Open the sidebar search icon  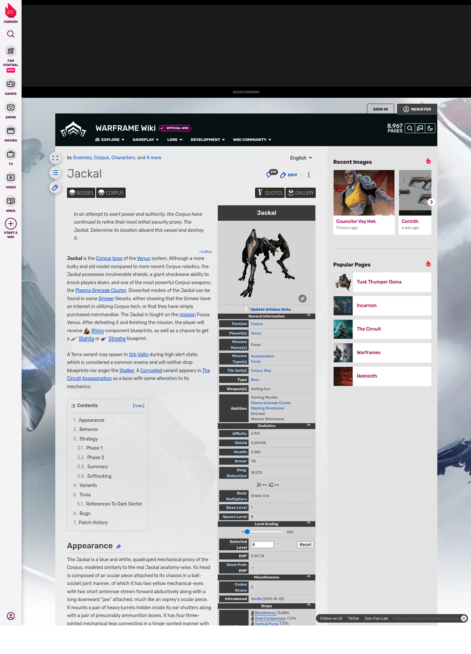[11, 34]
